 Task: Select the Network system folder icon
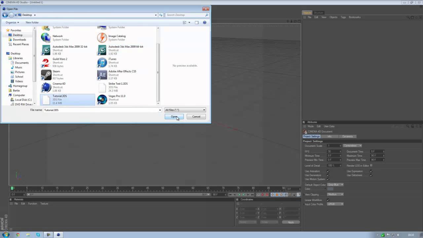tap(46, 38)
